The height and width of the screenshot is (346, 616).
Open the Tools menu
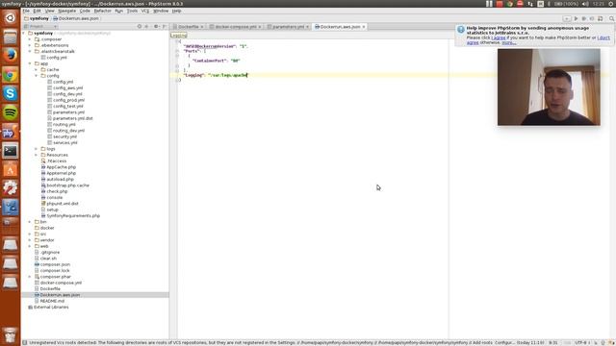click(132, 11)
